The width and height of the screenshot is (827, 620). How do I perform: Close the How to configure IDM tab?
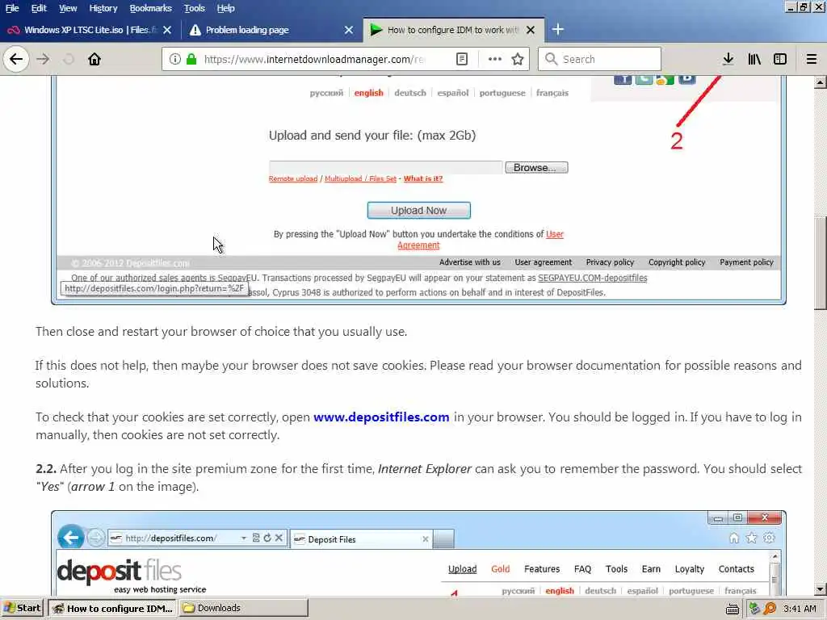pyautogui.click(x=531, y=30)
